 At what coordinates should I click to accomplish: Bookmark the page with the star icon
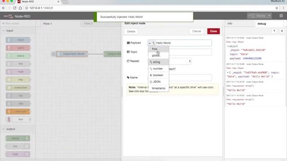pyautogui.click(x=277, y=8)
